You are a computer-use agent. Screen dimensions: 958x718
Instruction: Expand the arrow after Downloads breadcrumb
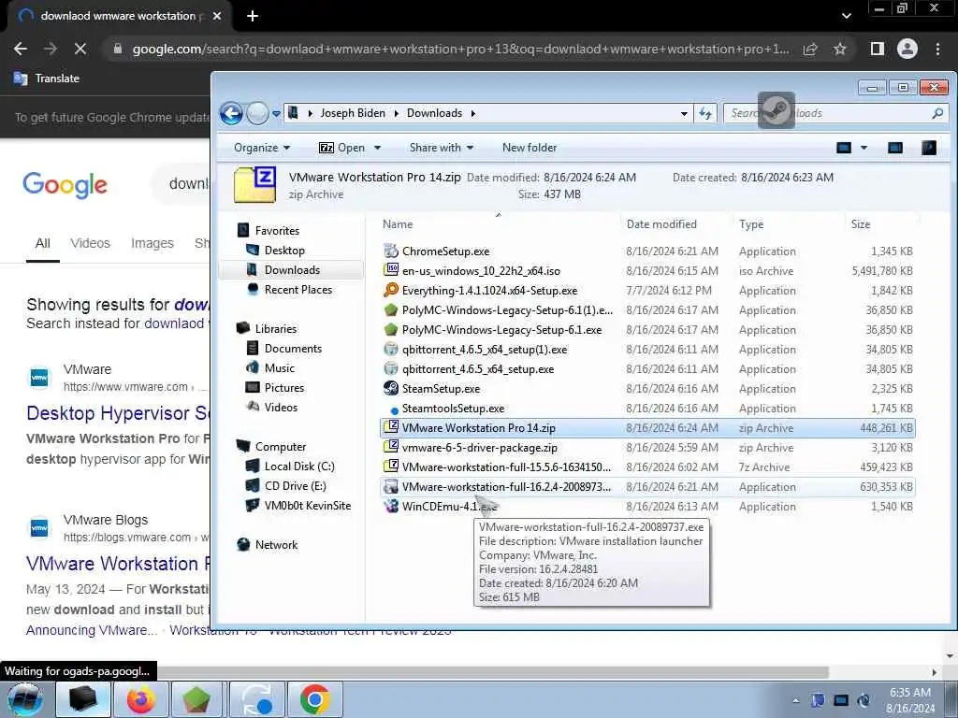coord(472,113)
